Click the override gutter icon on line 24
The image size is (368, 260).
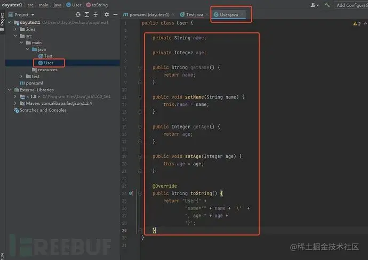131,194
